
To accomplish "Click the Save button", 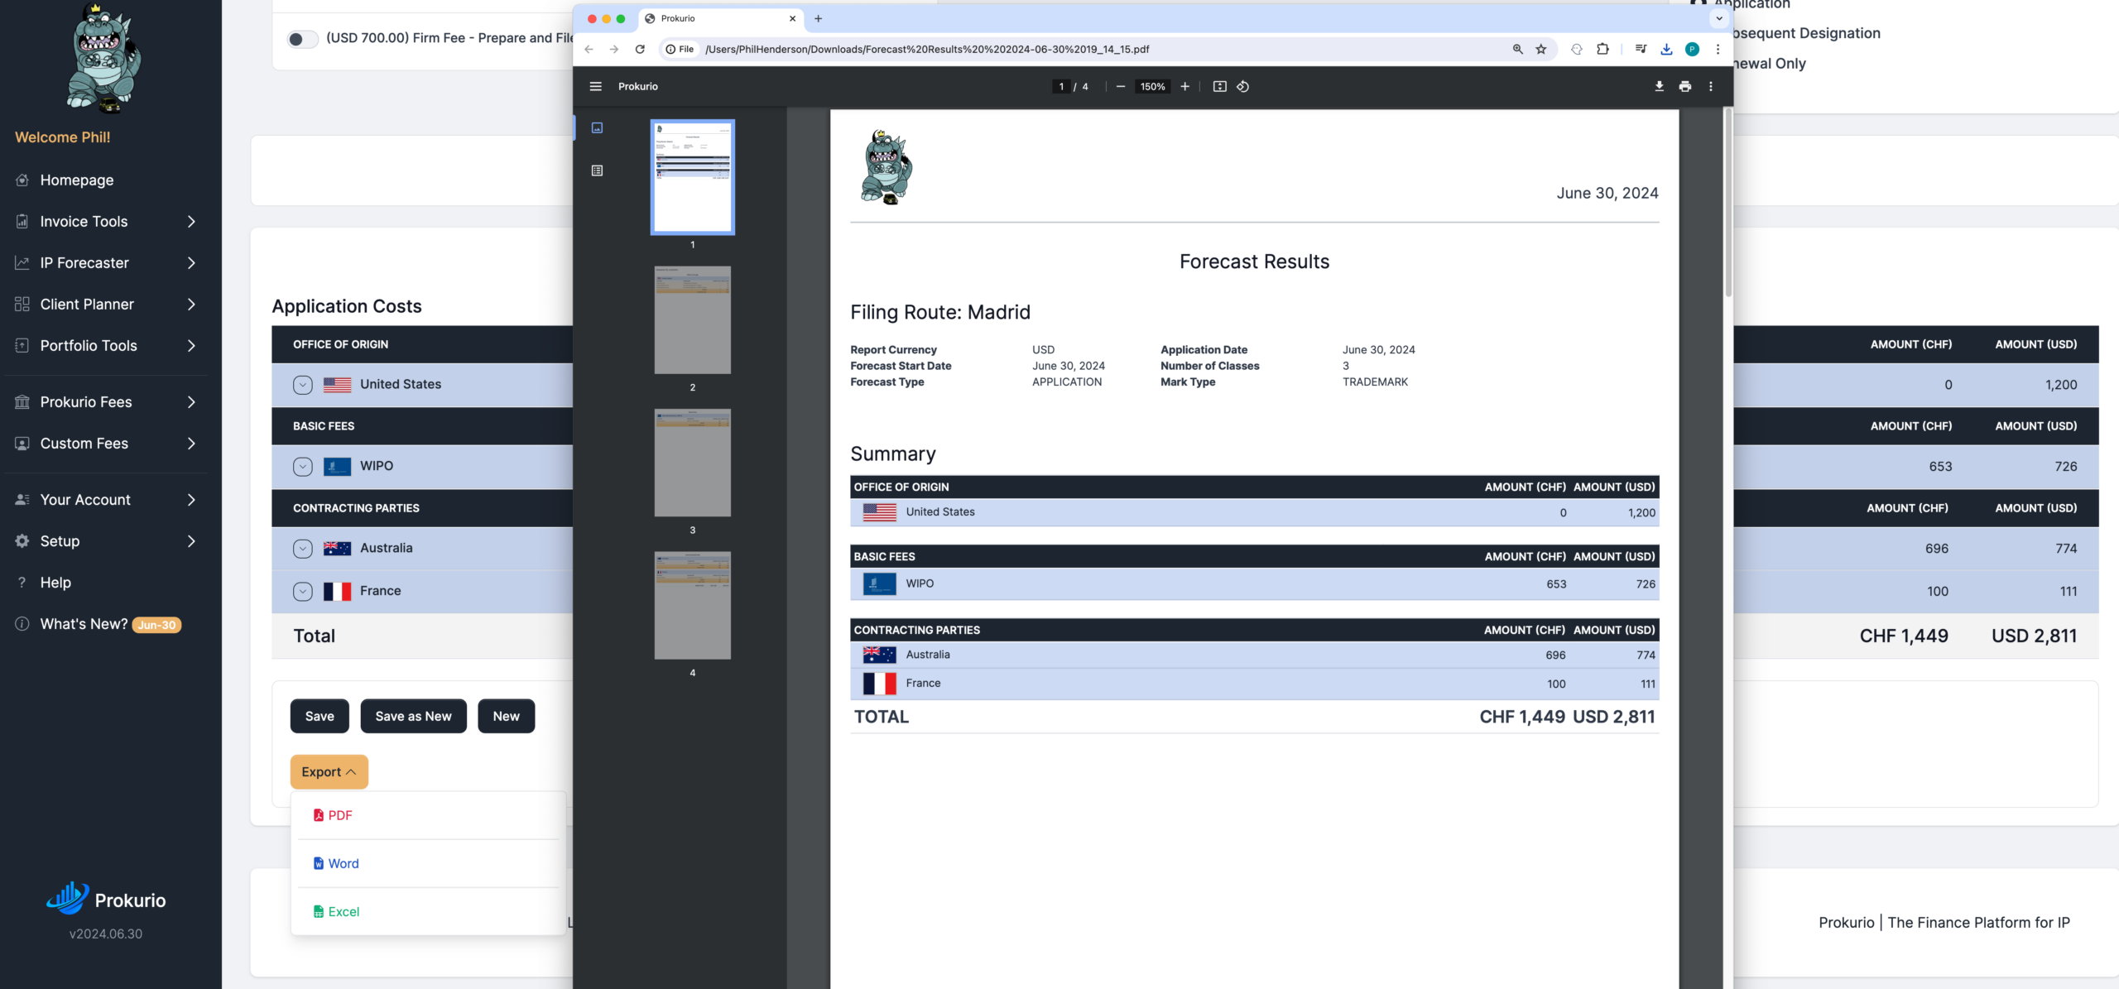I will point(320,716).
